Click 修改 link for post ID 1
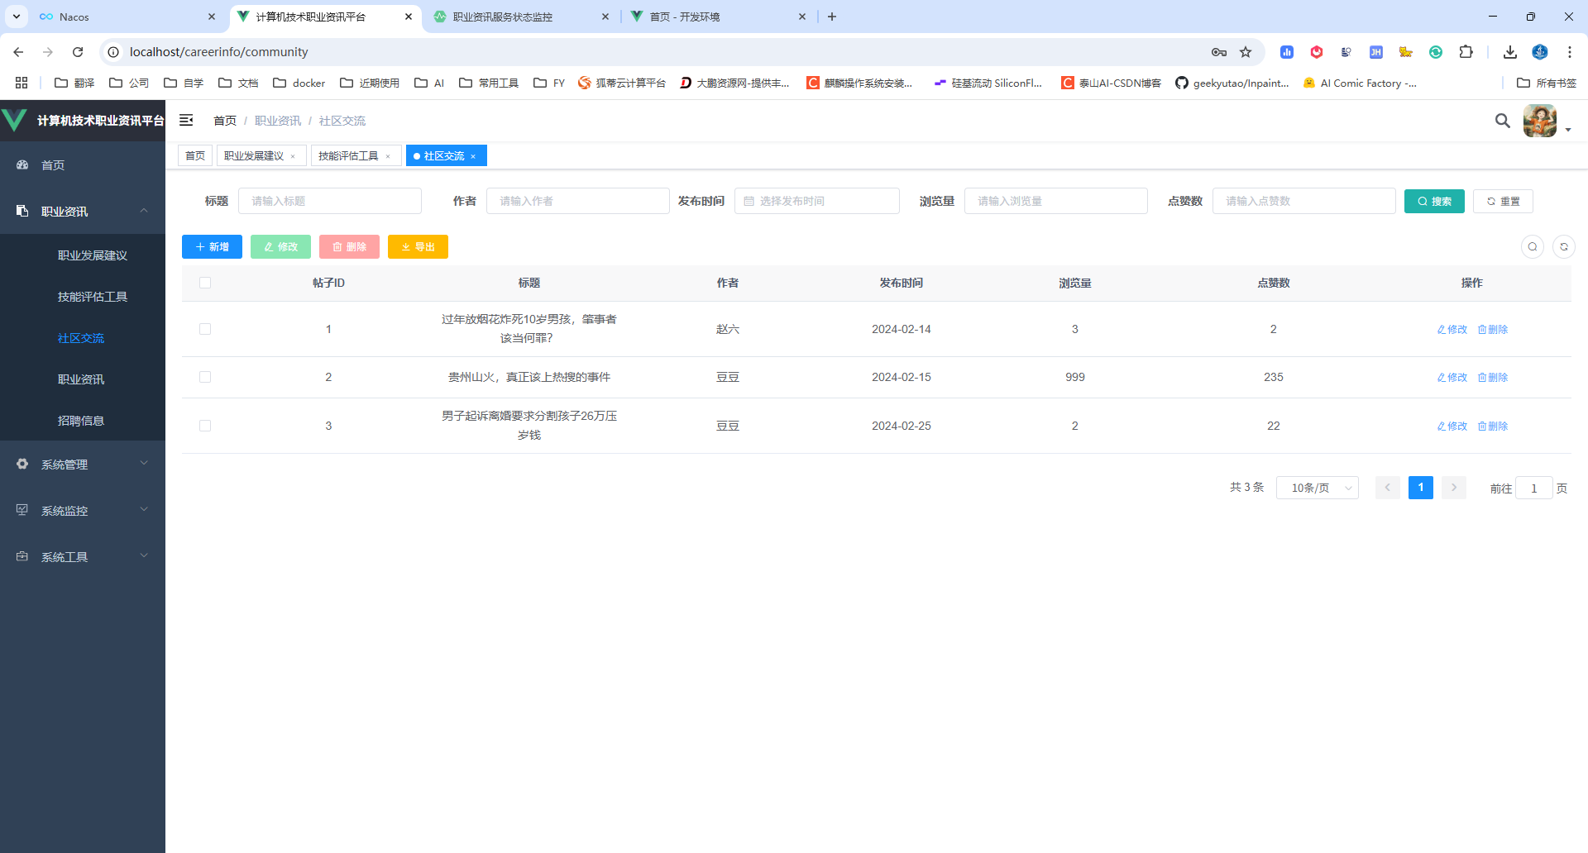The width and height of the screenshot is (1588, 853). (x=1452, y=329)
